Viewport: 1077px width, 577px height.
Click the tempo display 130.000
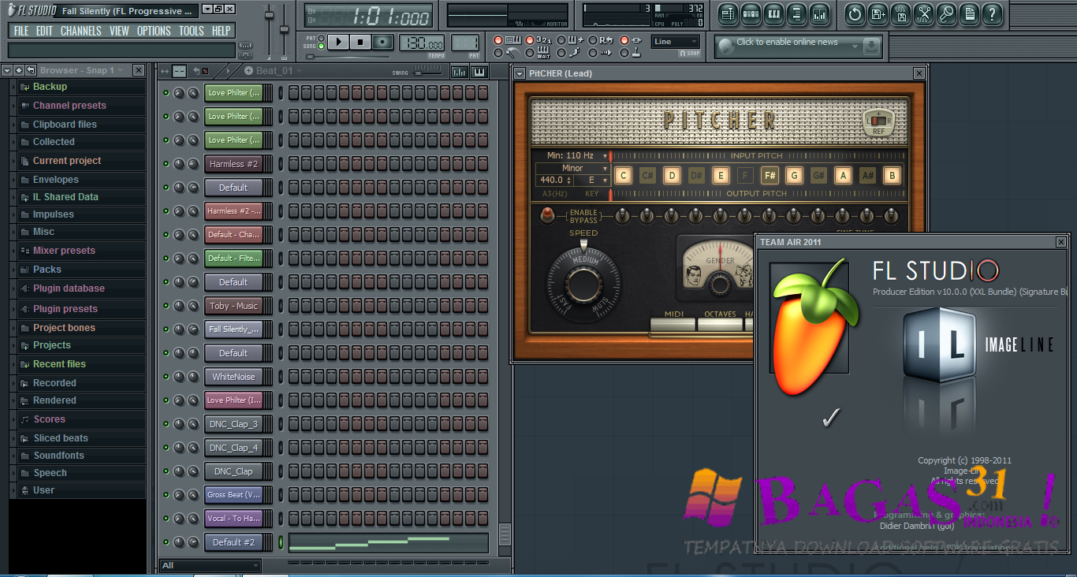pos(422,43)
